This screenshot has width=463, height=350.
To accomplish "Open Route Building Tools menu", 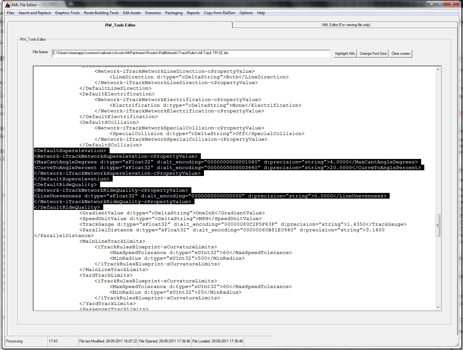I will click(x=101, y=13).
